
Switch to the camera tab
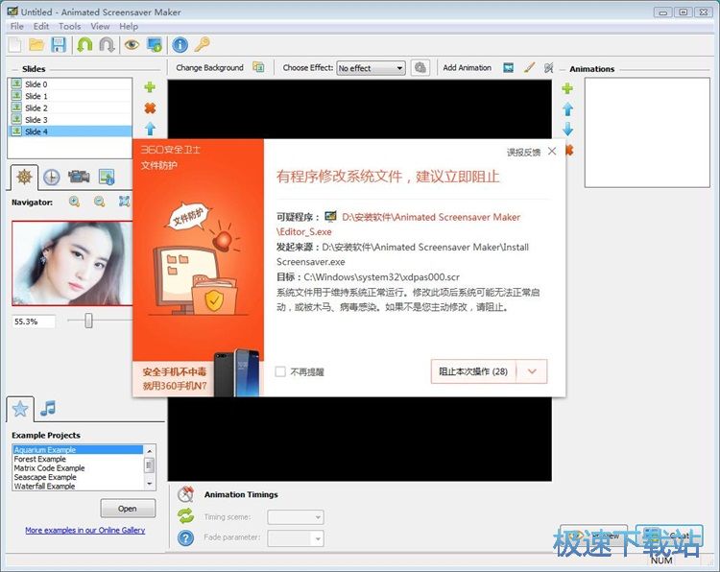[x=79, y=177]
